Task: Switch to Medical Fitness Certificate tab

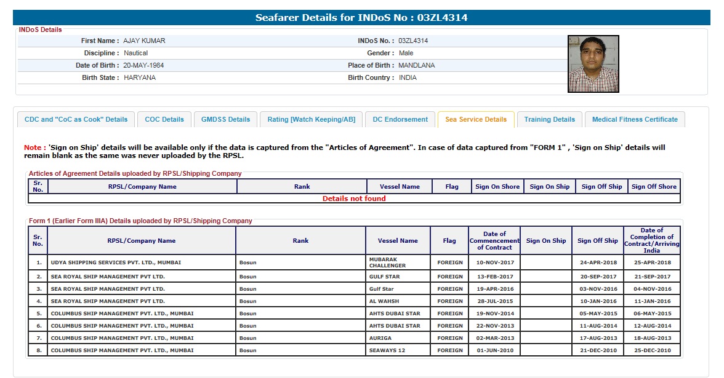Action: [x=635, y=119]
